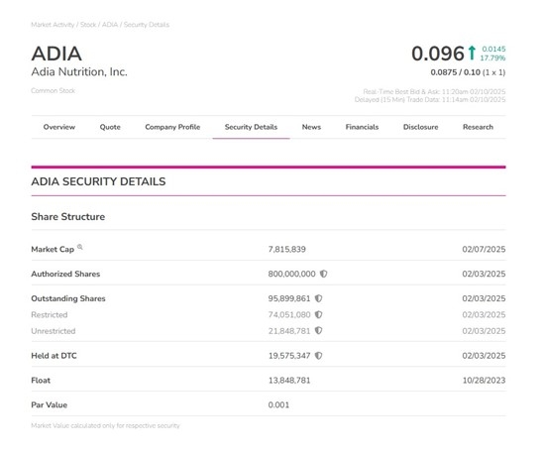Screen dimensions: 545x453
Task: Click the Par Value figure 0.001
Action: (278, 405)
